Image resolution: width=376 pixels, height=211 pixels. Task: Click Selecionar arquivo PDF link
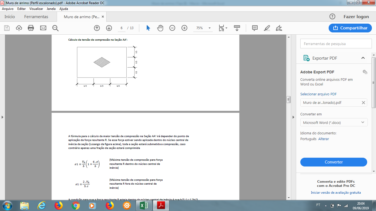pos(318,94)
